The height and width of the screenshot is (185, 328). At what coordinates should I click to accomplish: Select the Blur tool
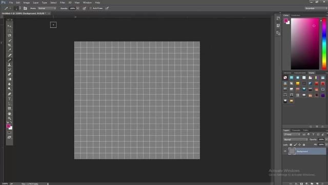coord(9,84)
